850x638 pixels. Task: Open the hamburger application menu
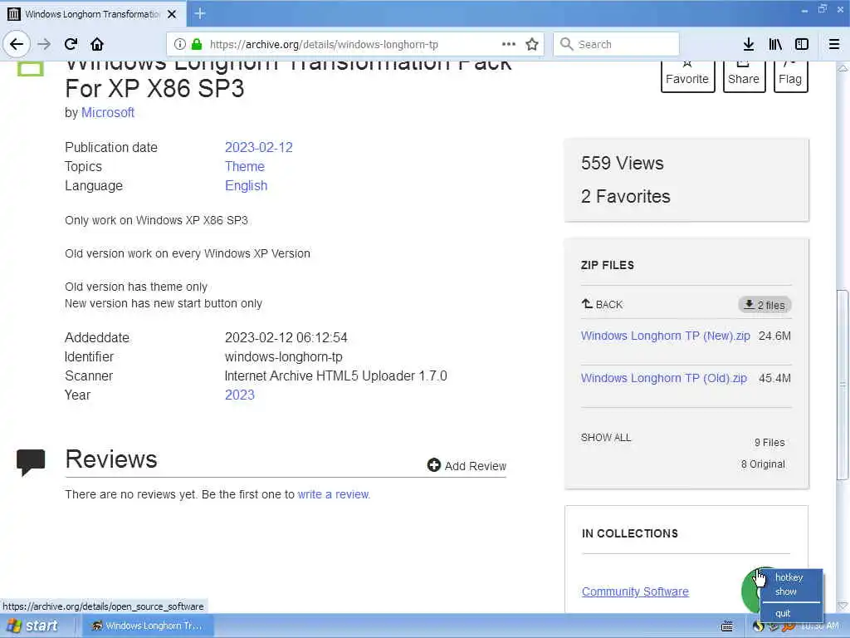(x=834, y=44)
